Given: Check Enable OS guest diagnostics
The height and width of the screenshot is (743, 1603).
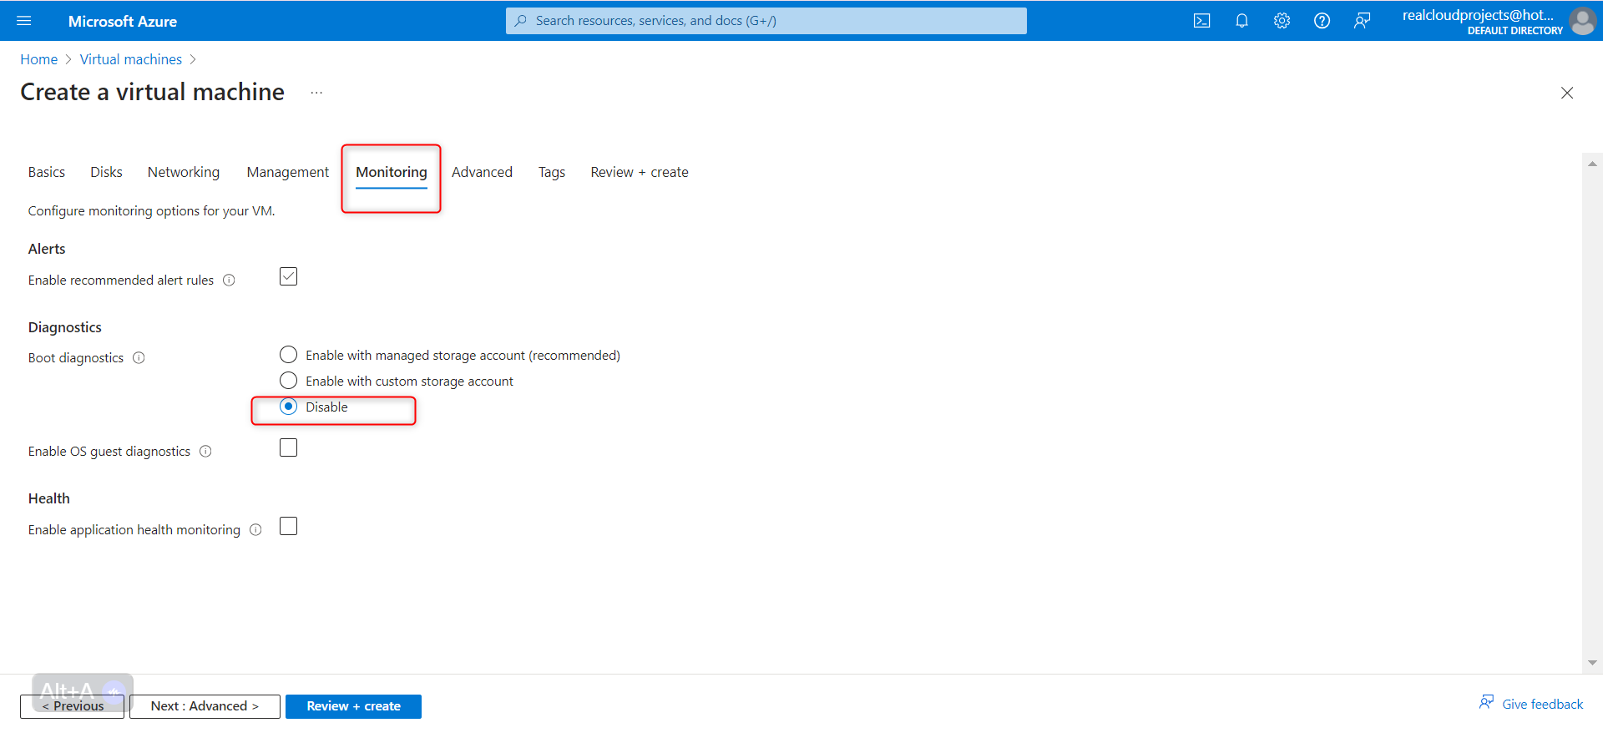Looking at the screenshot, I should [288, 447].
